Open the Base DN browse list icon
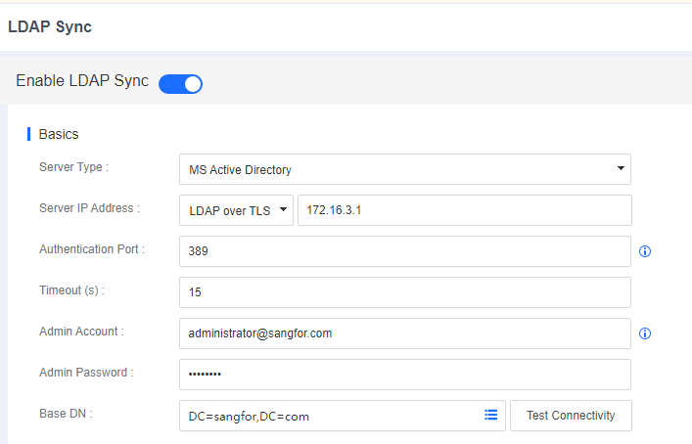This screenshot has height=444, width=692. pyautogui.click(x=491, y=416)
